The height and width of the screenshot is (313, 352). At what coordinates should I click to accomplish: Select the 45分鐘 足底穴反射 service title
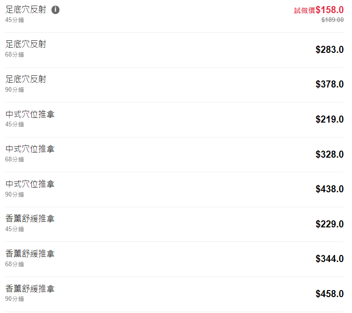26,10
